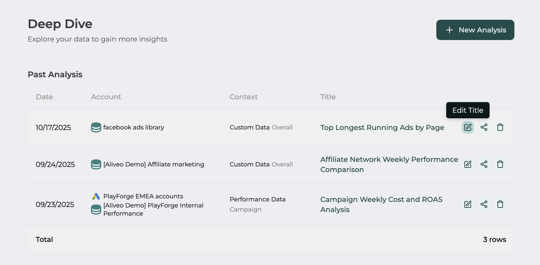Click the Title column header
This screenshot has width=540, height=265.
tap(328, 97)
